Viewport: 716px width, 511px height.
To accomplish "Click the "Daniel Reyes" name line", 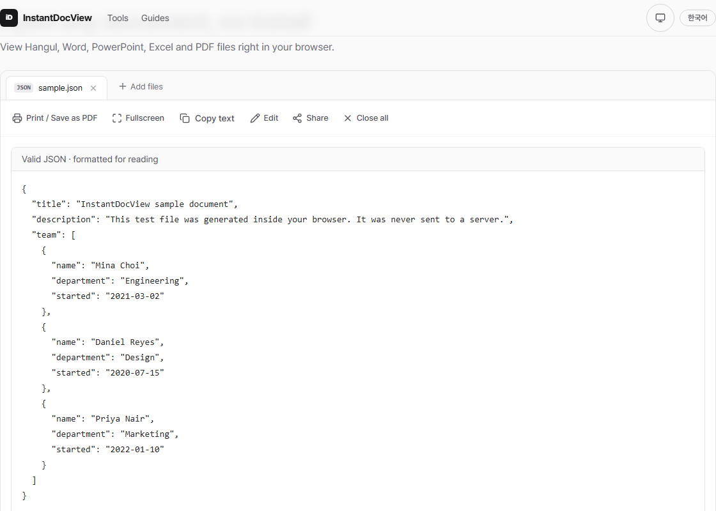I will click(107, 342).
